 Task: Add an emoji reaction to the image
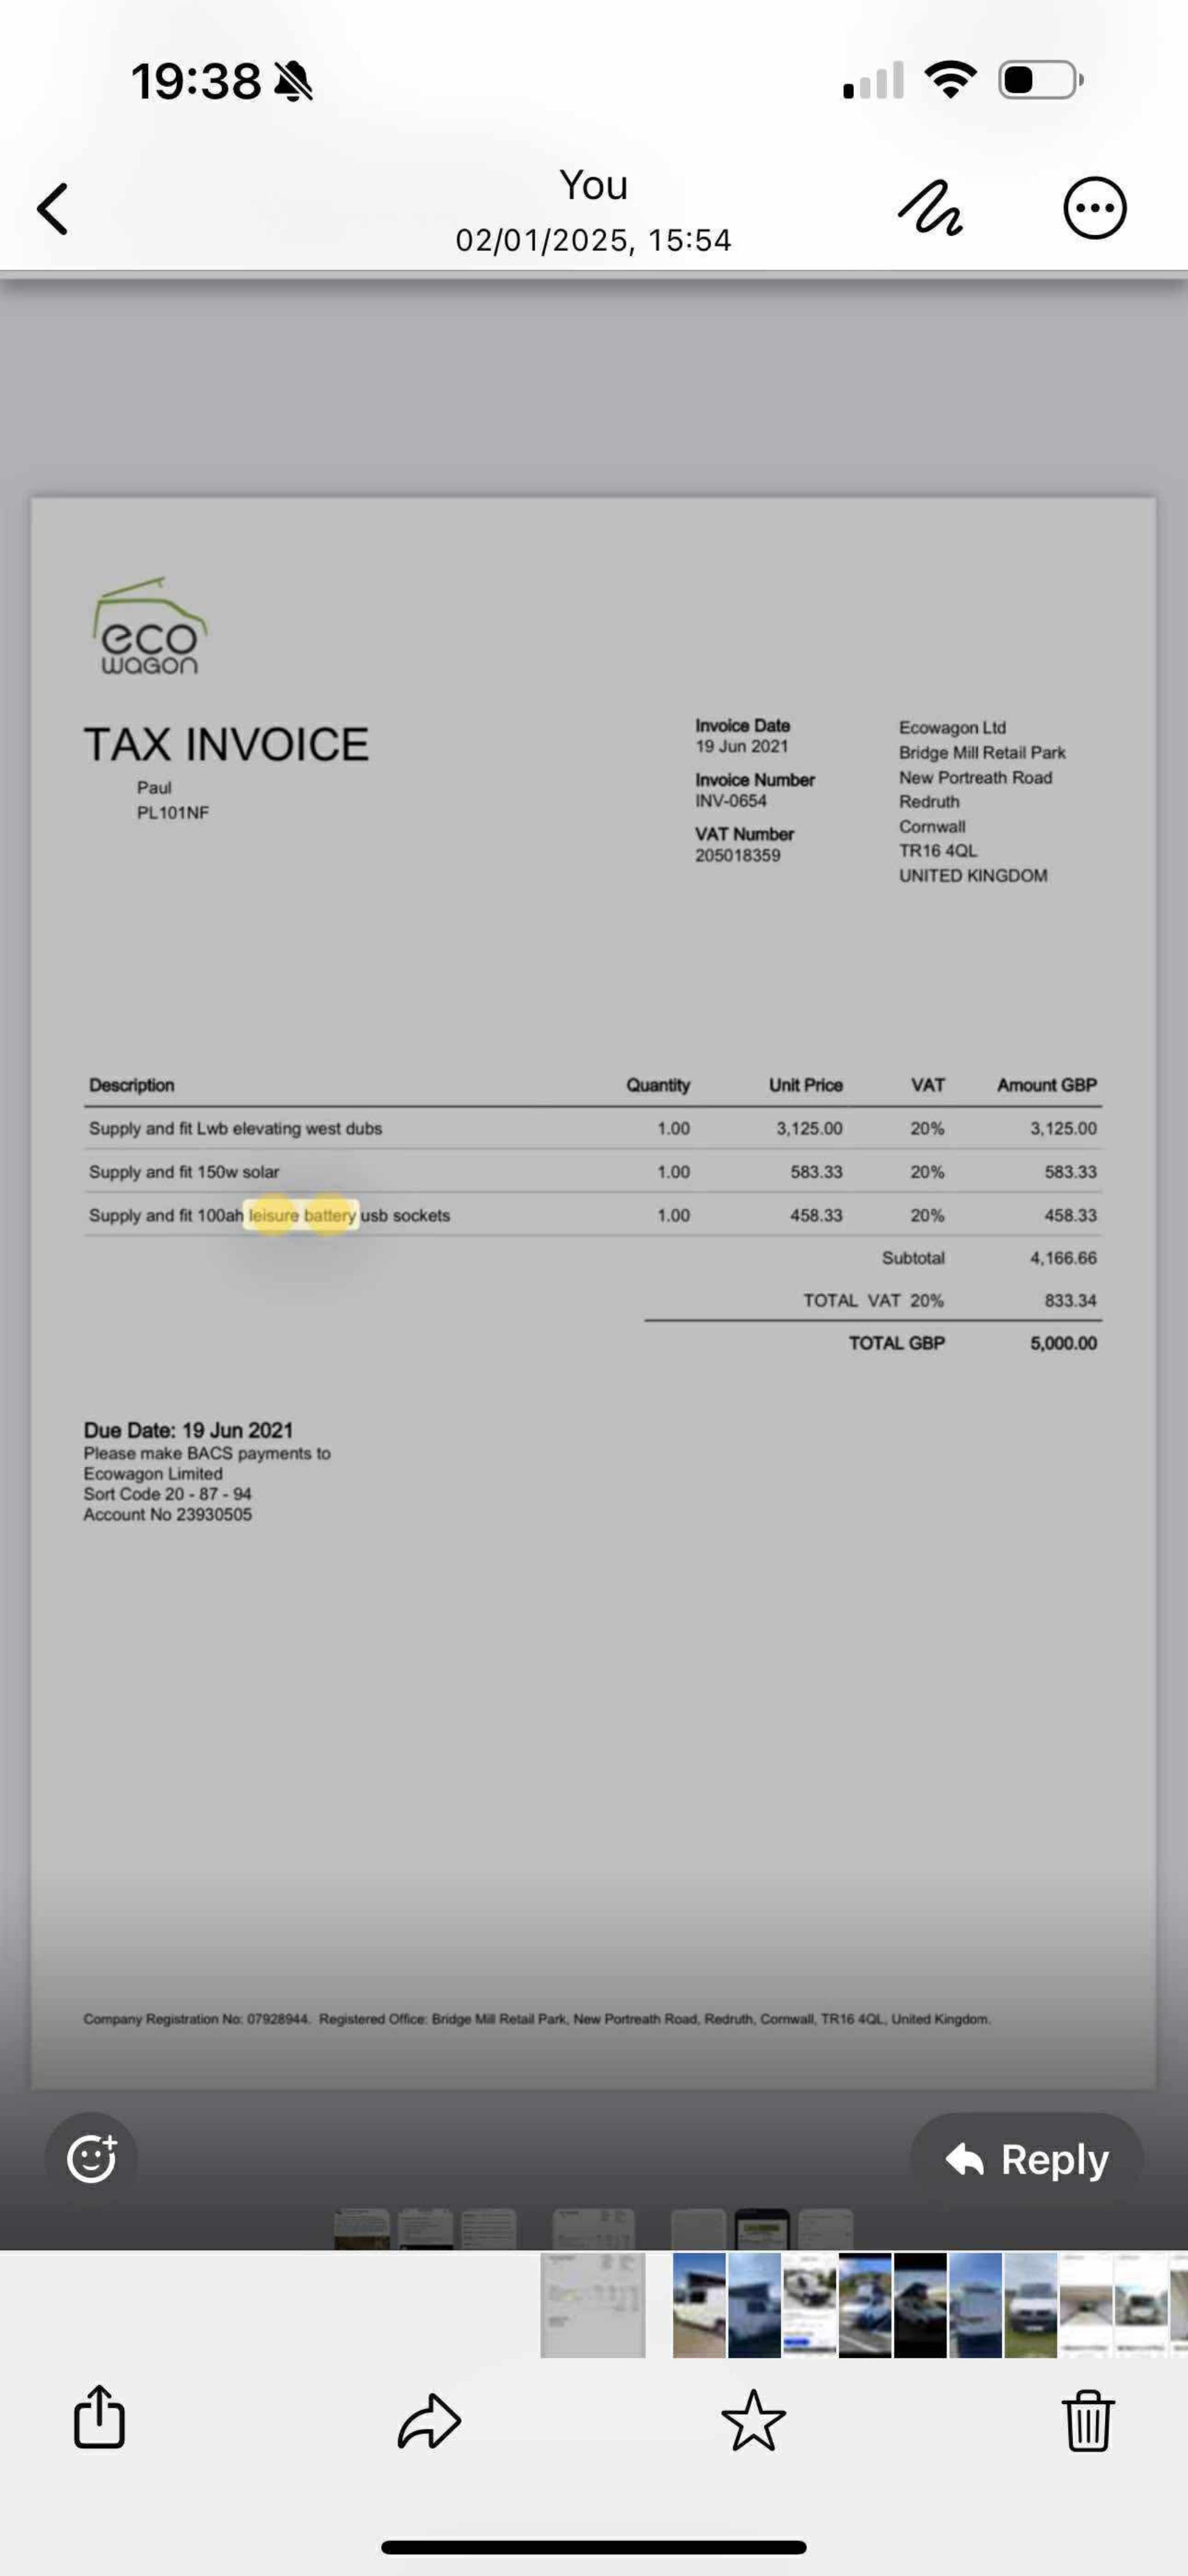[x=91, y=2158]
